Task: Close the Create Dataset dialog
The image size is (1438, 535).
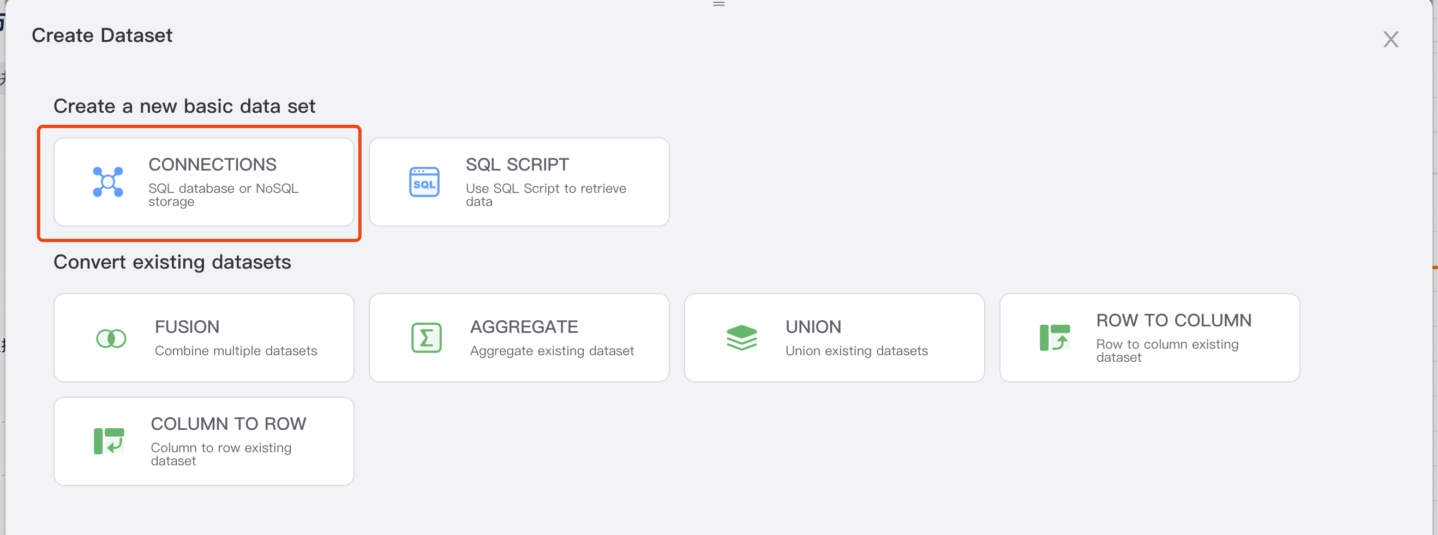Action: click(1391, 40)
